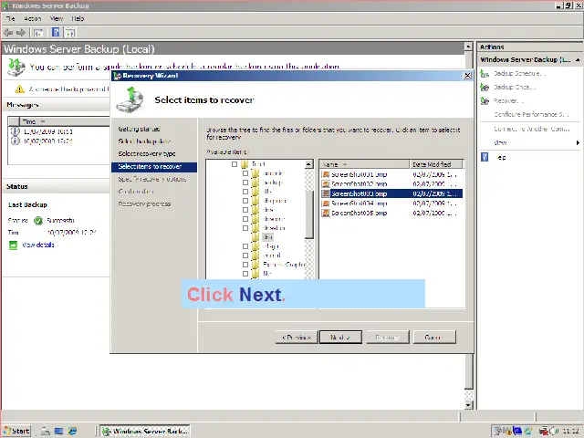The height and width of the screenshot is (438, 584).
Task: Go to Select backup date step
Action: point(144,141)
